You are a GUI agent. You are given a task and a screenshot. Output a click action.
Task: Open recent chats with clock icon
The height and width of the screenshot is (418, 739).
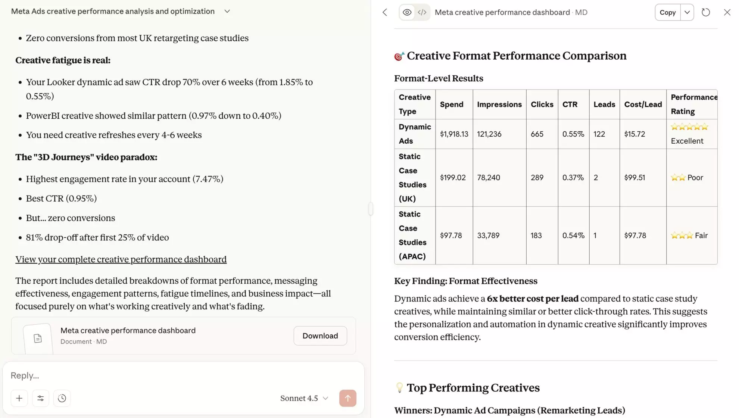tap(62, 398)
